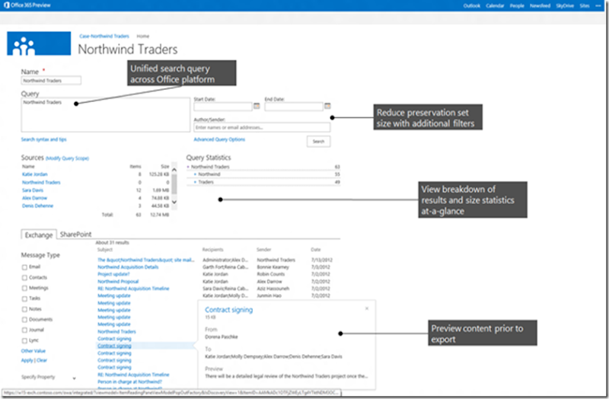Image resolution: width=609 pixels, height=399 pixels.
Task: Click Clear under message type filters
Action: tap(42, 360)
